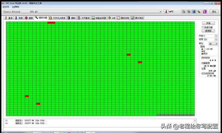This screenshot has width=222, height=133.
Task: Open the File menu
Action: click(x=6, y=7)
